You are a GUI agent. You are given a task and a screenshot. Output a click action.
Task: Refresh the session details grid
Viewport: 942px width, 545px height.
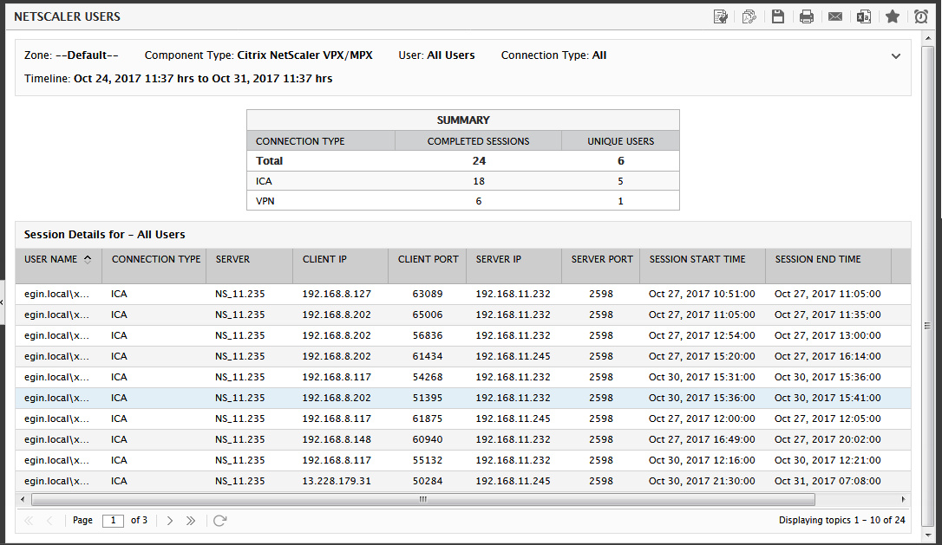[x=219, y=521]
